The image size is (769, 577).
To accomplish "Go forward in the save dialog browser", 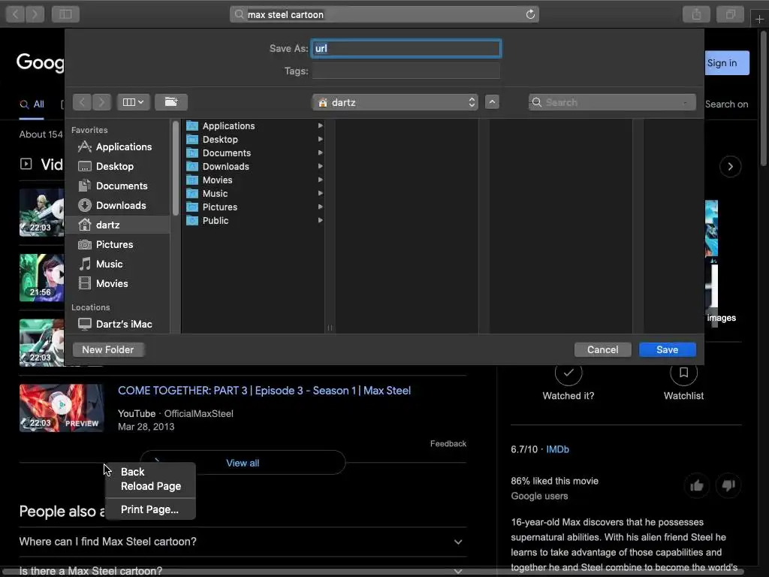I will point(101,102).
